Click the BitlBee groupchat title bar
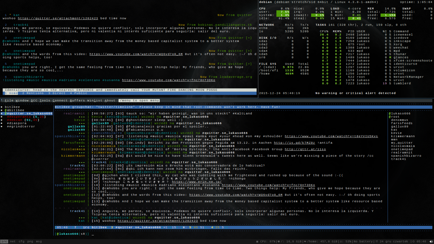The image size is (434, 244). (244, 107)
